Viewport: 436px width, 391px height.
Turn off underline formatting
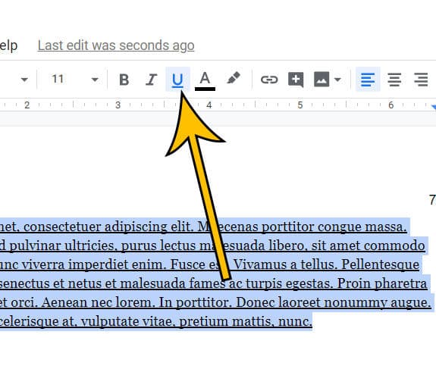177,80
